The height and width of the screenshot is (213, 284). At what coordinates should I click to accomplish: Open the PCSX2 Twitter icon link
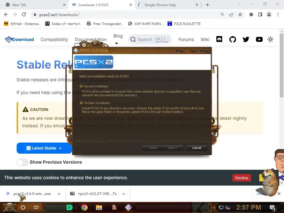click(x=246, y=39)
